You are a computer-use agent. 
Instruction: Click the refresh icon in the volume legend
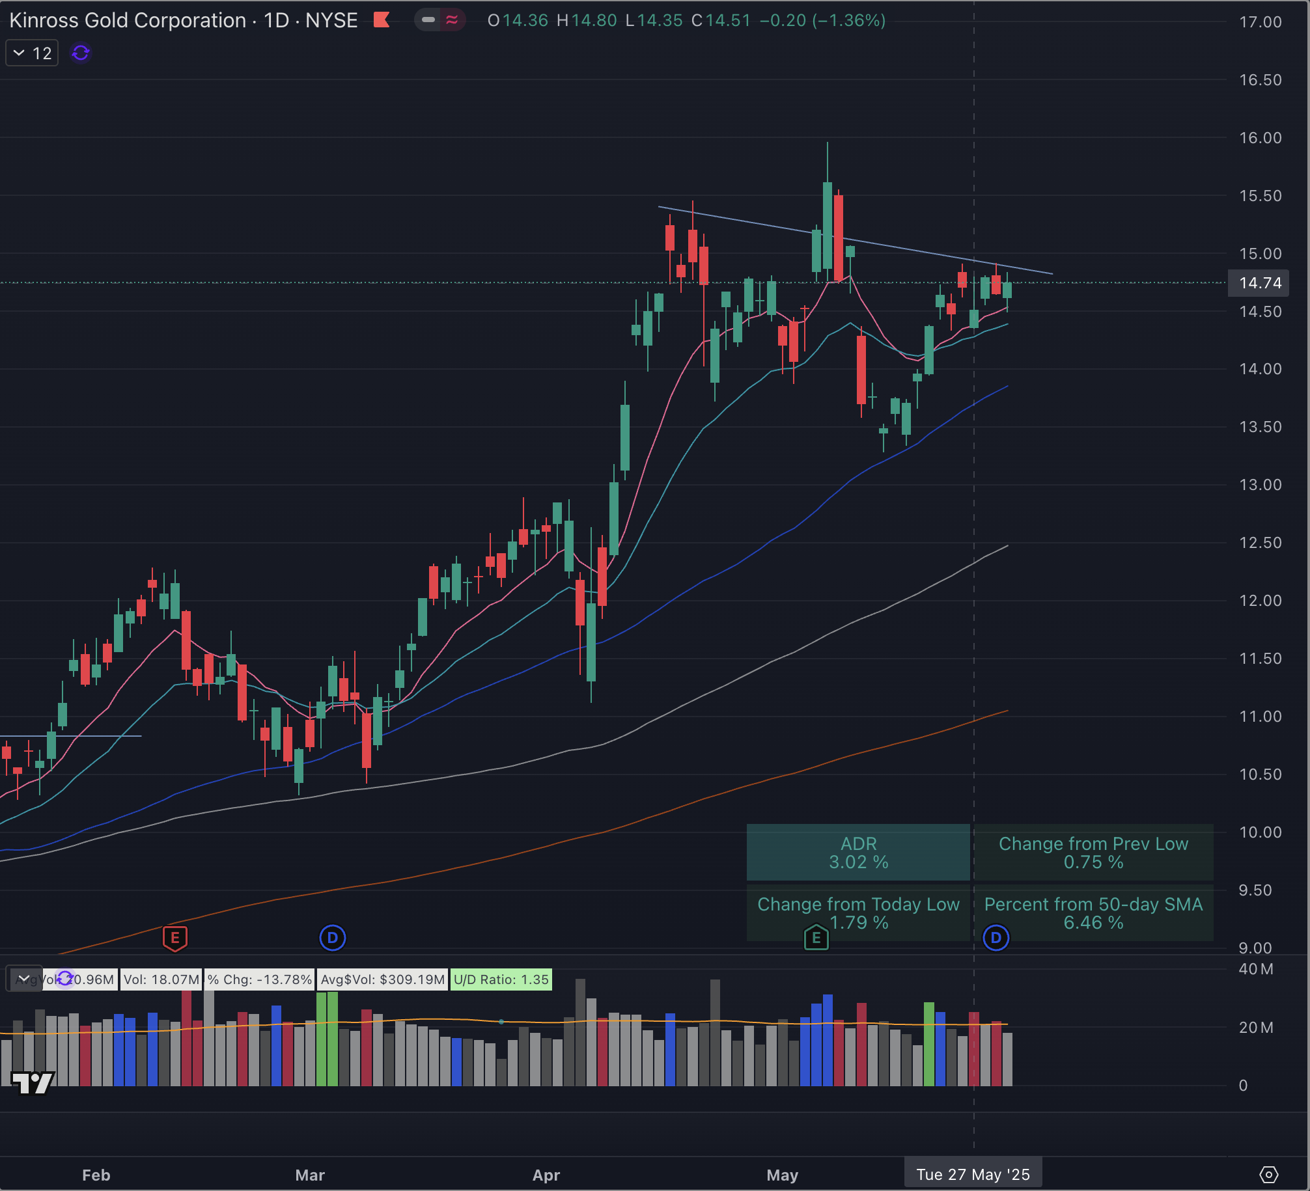pos(64,979)
